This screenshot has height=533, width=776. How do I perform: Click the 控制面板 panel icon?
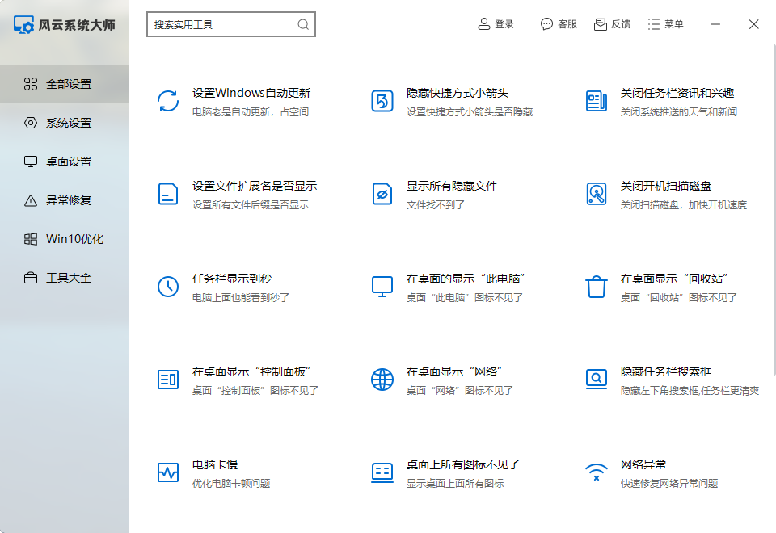pos(168,380)
